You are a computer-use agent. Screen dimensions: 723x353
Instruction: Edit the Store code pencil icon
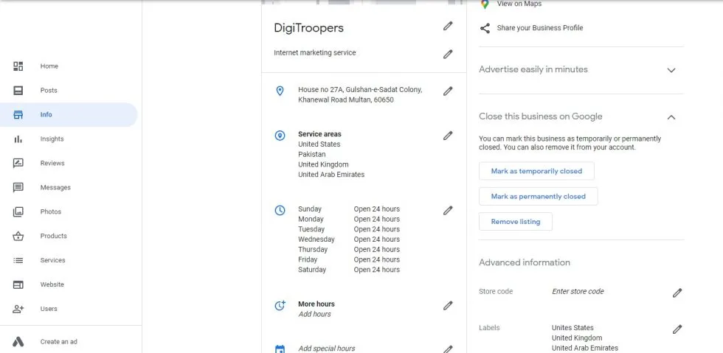point(677,293)
